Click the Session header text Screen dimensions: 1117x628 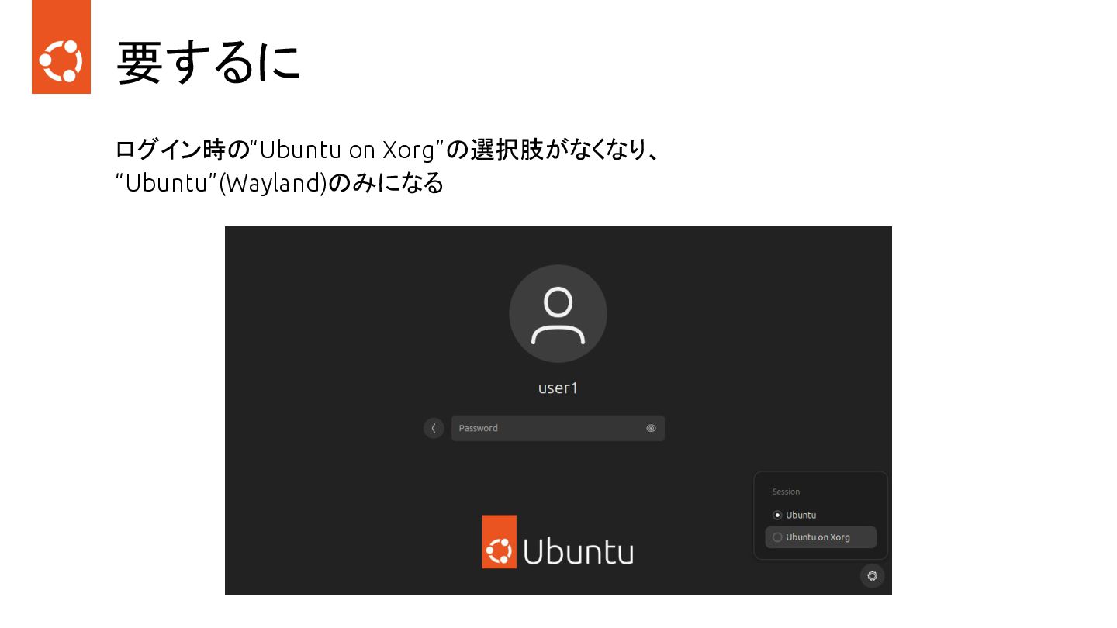pyautogui.click(x=786, y=492)
